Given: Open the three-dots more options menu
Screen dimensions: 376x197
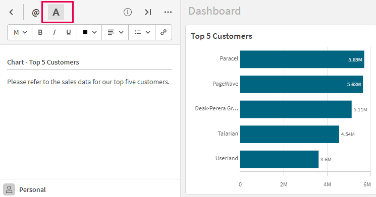Looking at the screenshot, I should click(168, 12).
